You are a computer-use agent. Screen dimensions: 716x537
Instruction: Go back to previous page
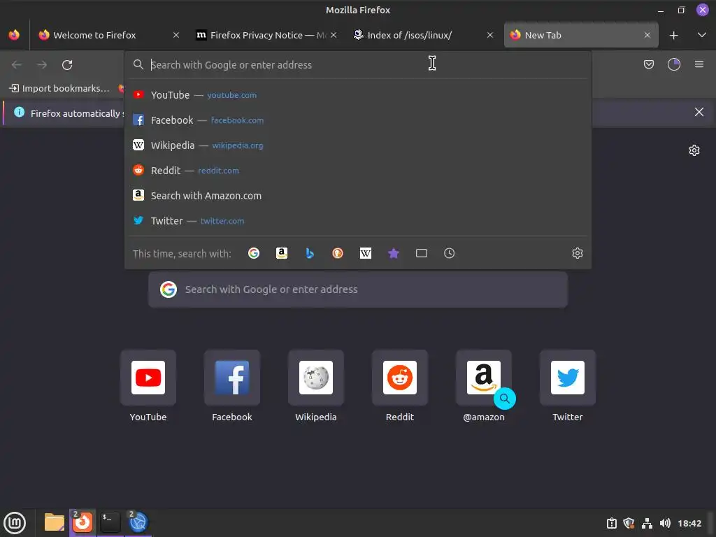(17, 65)
